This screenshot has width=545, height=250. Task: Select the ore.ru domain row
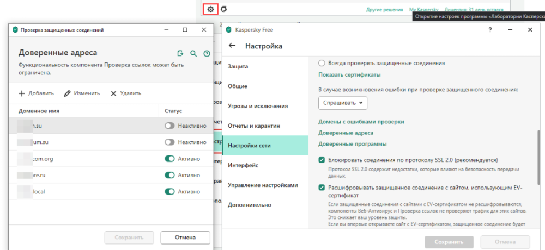[x=111, y=176]
